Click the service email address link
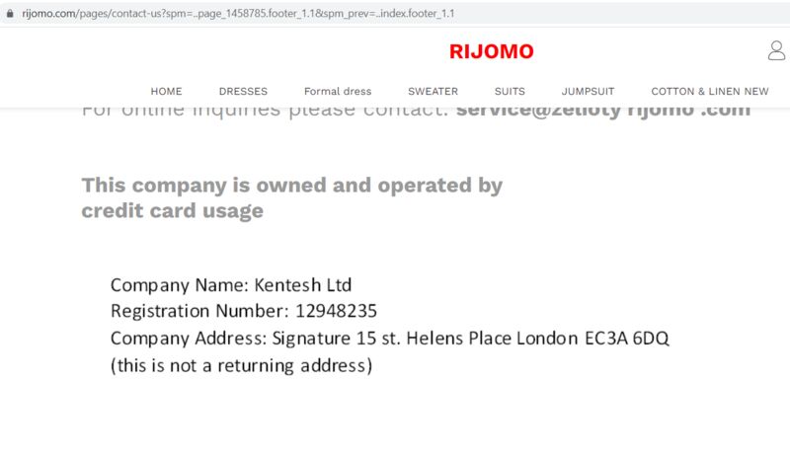790x457 pixels. [603, 111]
